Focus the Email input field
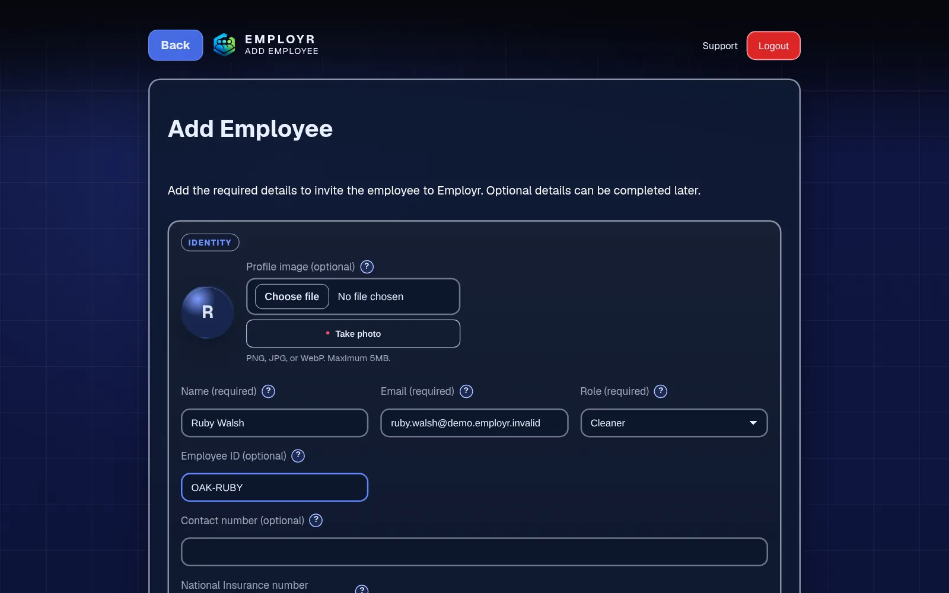Image resolution: width=949 pixels, height=593 pixels. click(x=474, y=423)
